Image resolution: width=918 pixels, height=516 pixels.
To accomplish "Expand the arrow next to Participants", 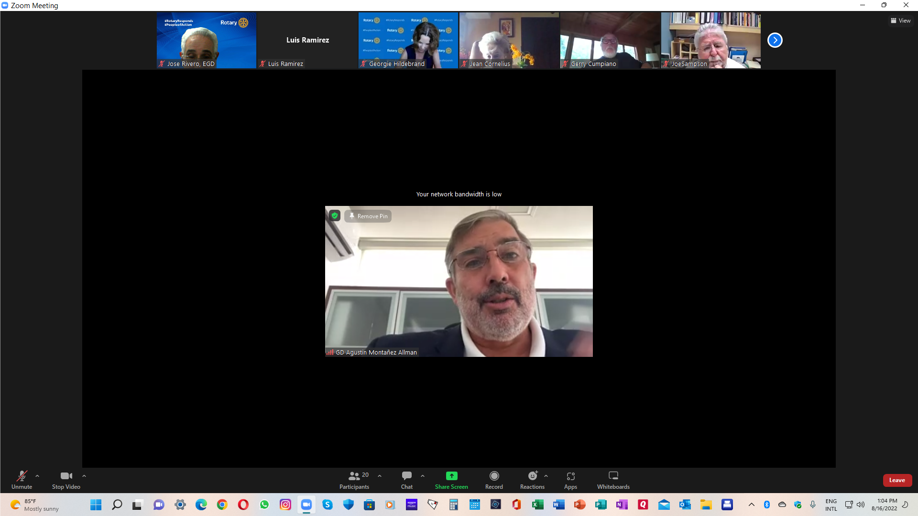I will 380,476.
